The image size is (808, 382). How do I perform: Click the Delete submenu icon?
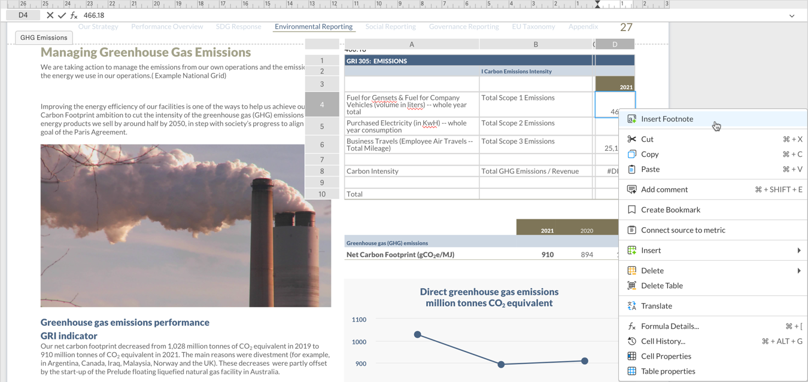pos(631,271)
